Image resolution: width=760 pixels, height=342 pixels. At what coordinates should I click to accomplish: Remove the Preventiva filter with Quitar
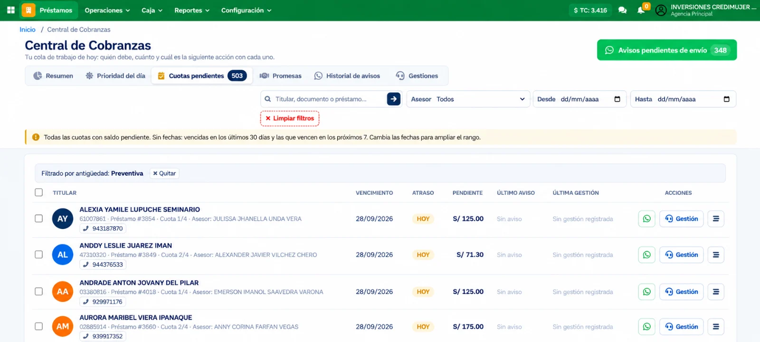tap(164, 173)
